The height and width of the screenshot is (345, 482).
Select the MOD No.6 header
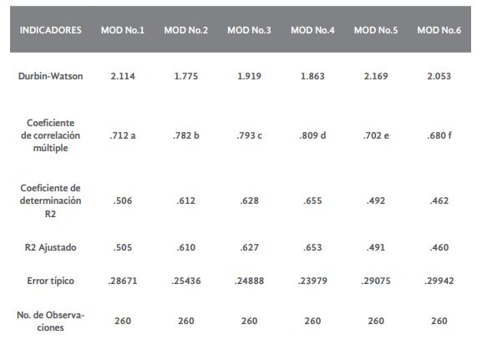439,30
